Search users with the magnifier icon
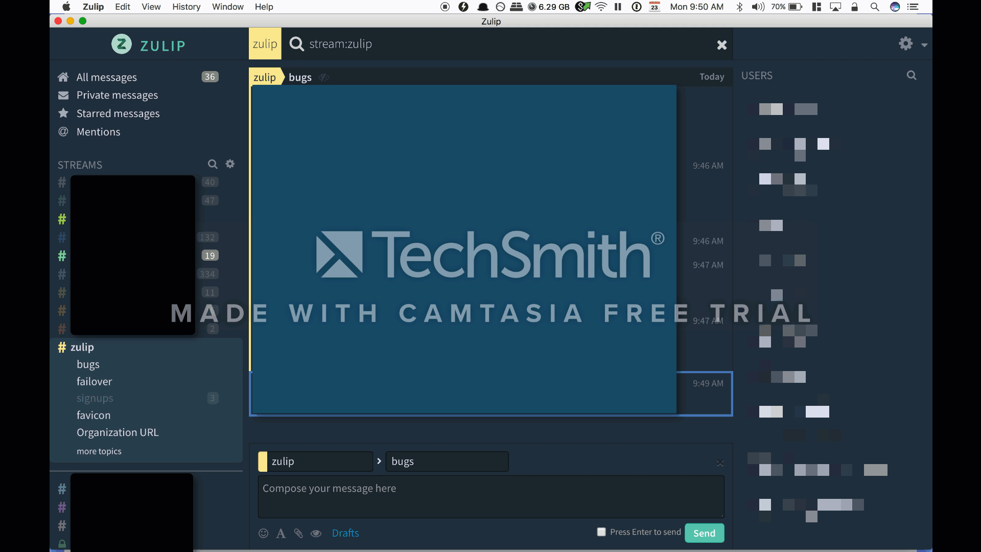981x552 pixels. pos(912,76)
